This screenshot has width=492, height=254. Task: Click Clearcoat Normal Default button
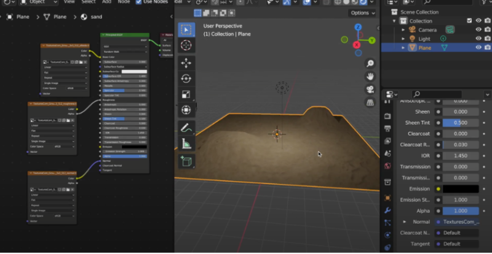[457, 233]
